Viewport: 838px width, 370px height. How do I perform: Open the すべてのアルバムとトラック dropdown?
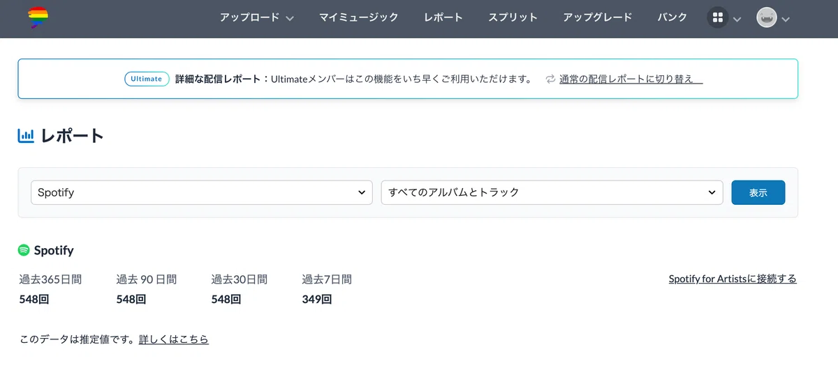click(x=552, y=192)
